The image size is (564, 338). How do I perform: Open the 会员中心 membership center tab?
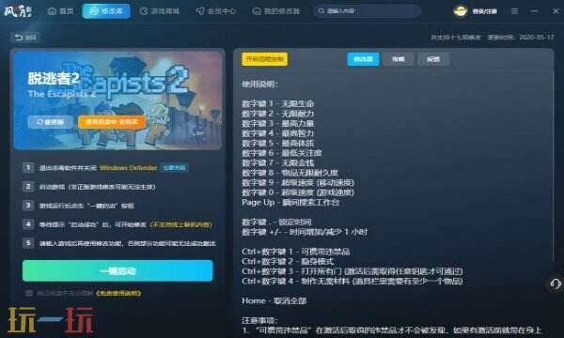coord(216,11)
